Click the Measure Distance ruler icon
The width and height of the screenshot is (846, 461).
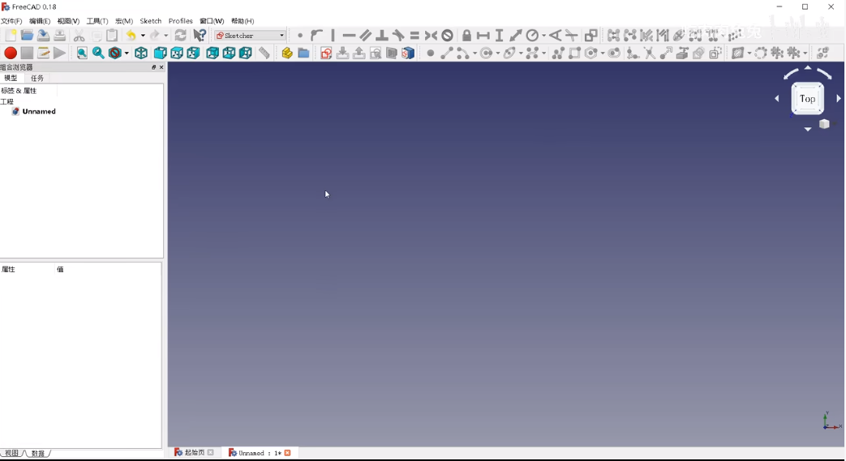pyautogui.click(x=264, y=53)
